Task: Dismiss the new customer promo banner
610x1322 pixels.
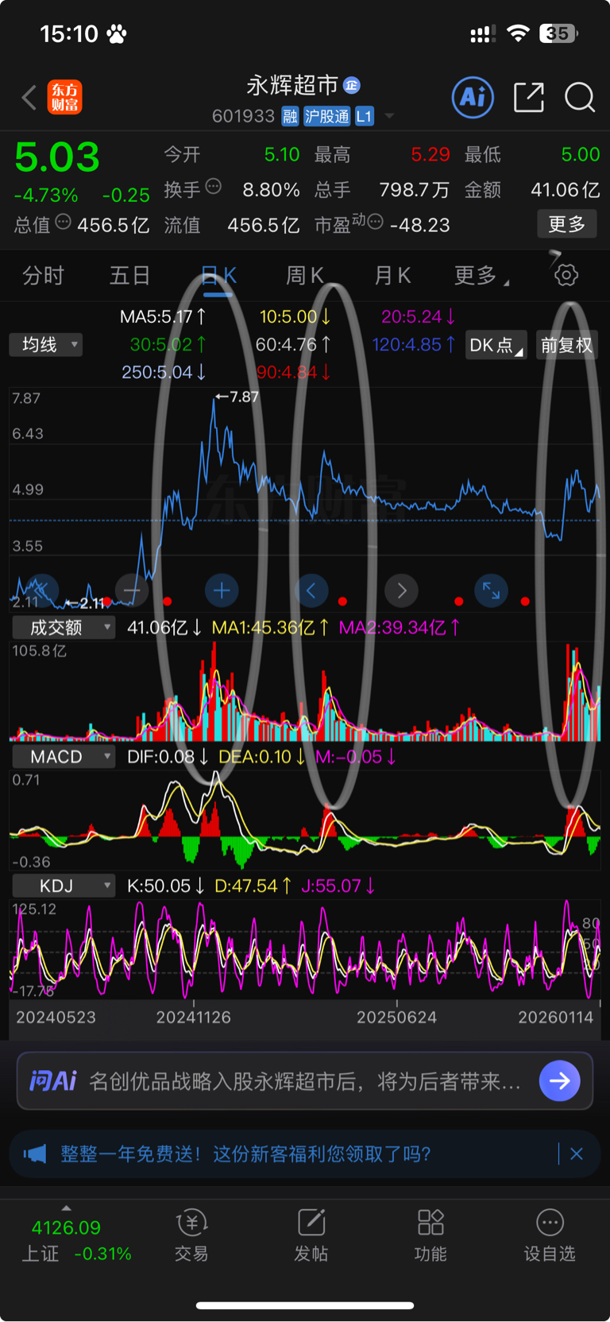Action: (x=577, y=1153)
